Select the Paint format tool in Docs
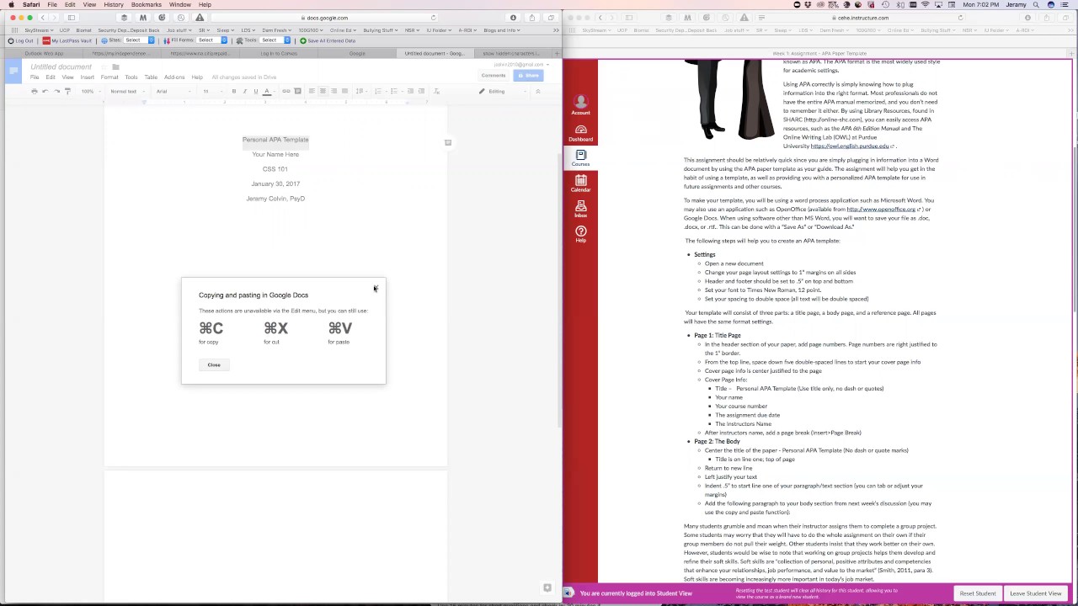 68,91
